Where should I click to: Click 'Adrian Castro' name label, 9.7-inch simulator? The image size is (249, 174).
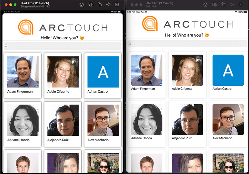(222, 89)
